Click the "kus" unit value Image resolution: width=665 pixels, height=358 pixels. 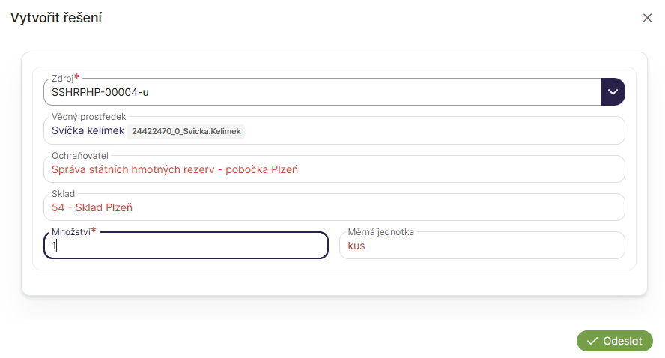tap(356, 245)
